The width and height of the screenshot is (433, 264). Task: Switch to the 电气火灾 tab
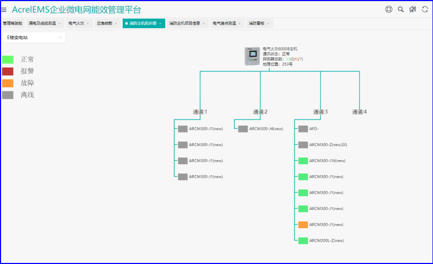(76, 23)
